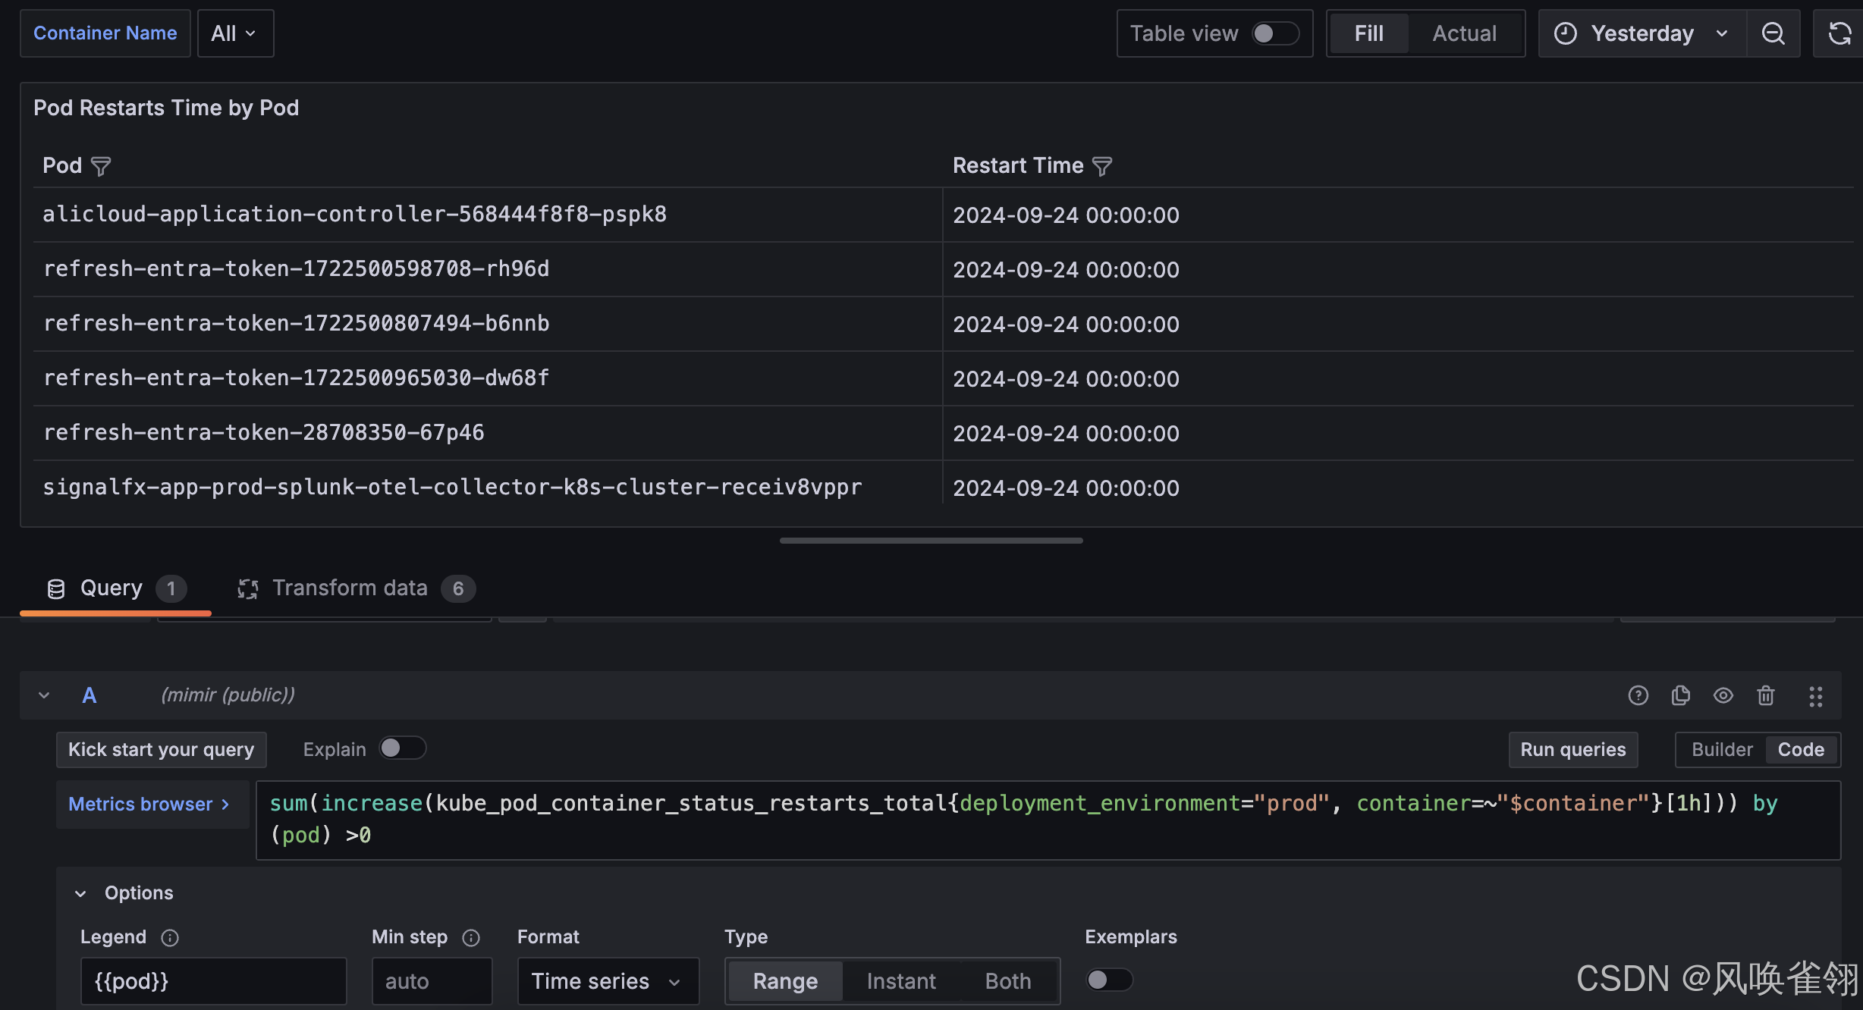Open the Yesterday time range picker
Screen dimensions: 1863x1010
tap(1642, 33)
